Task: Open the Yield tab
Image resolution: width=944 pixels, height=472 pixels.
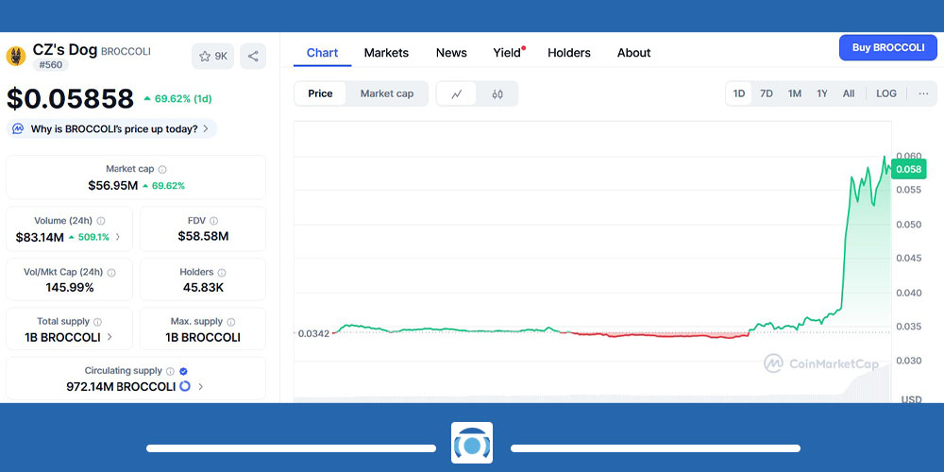Action: [x=508, y=53]
